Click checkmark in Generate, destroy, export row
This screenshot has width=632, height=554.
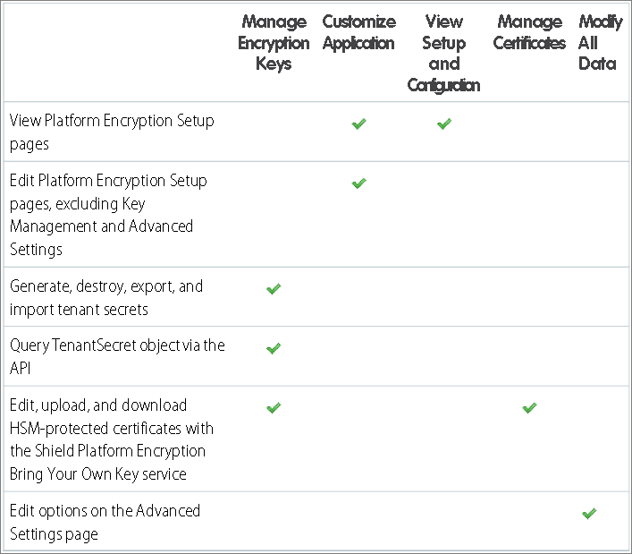pos(274,289)
